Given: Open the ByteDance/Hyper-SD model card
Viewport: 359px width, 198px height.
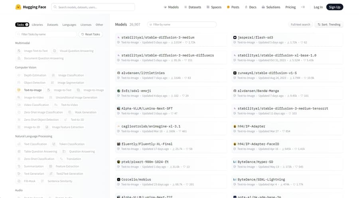Looking at the screenshot, I should pyautogui.click(x=287, y=164).
